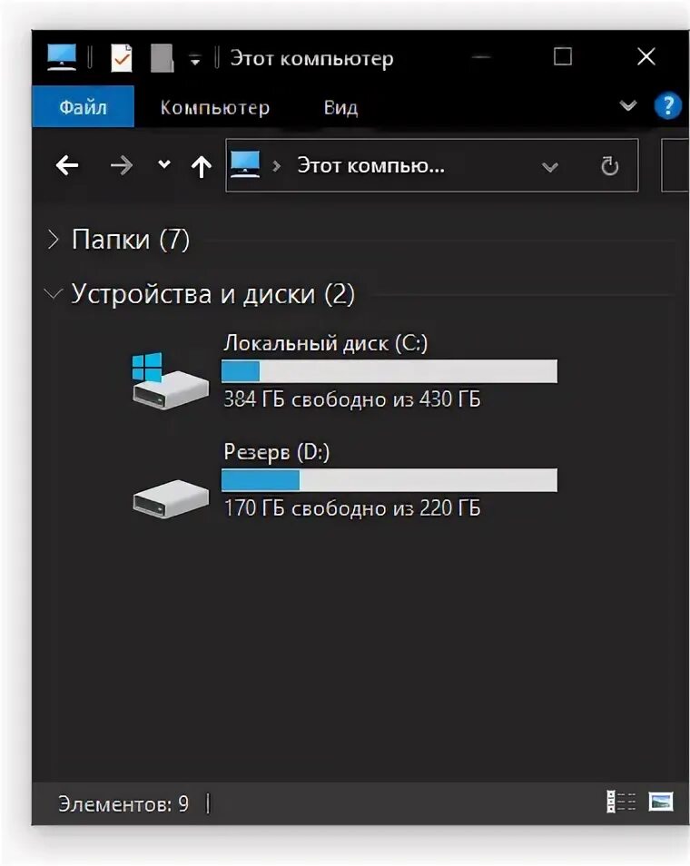The height and width of the screenshot is (866, 690).
Task: Open the address bar history dropdown
Action: 549,166
